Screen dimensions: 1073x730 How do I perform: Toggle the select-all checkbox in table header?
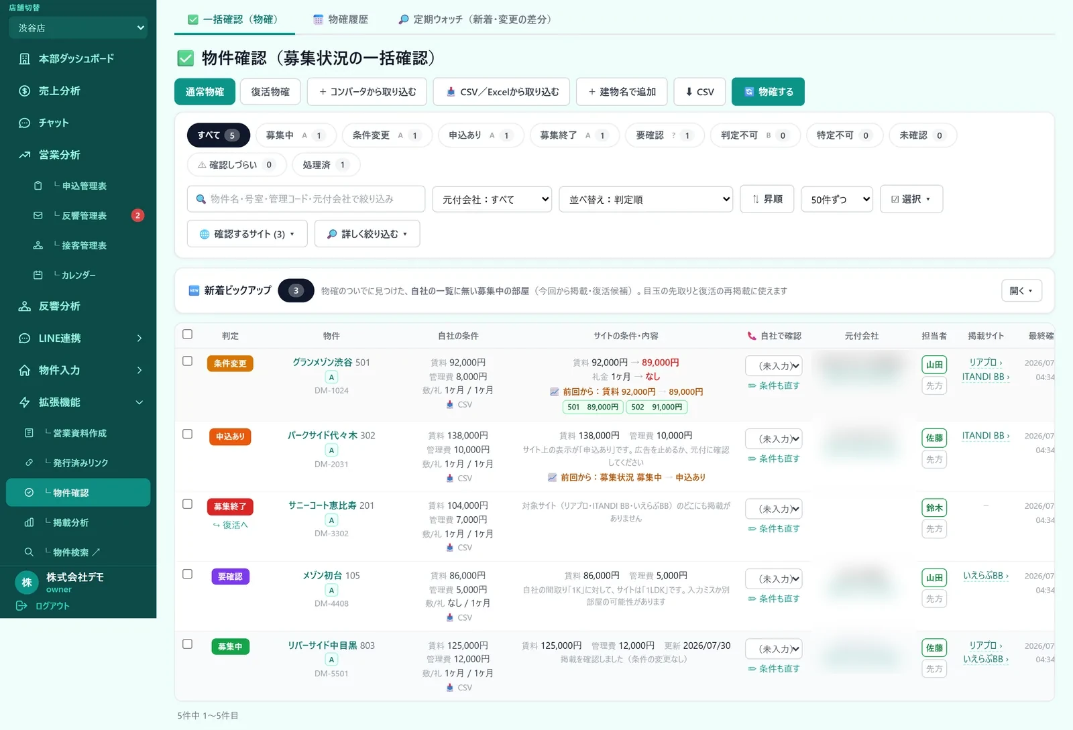(188, 334)
